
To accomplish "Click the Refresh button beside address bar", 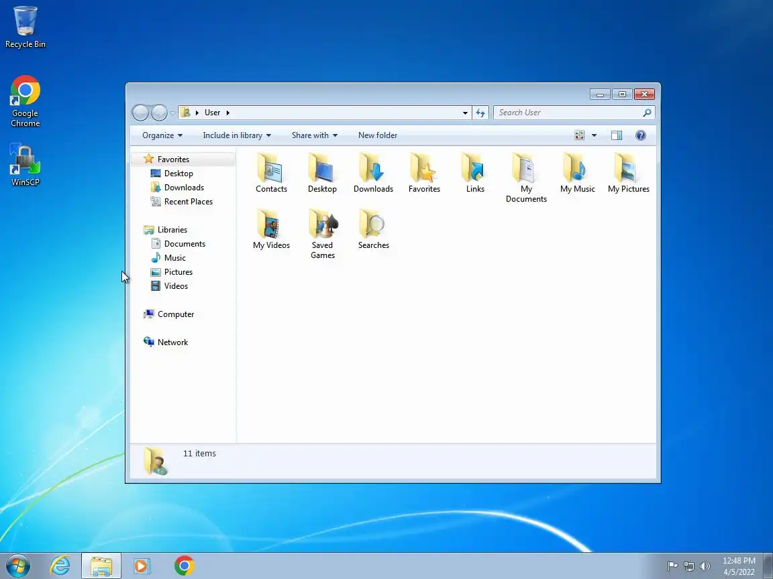I will [480, 113].
